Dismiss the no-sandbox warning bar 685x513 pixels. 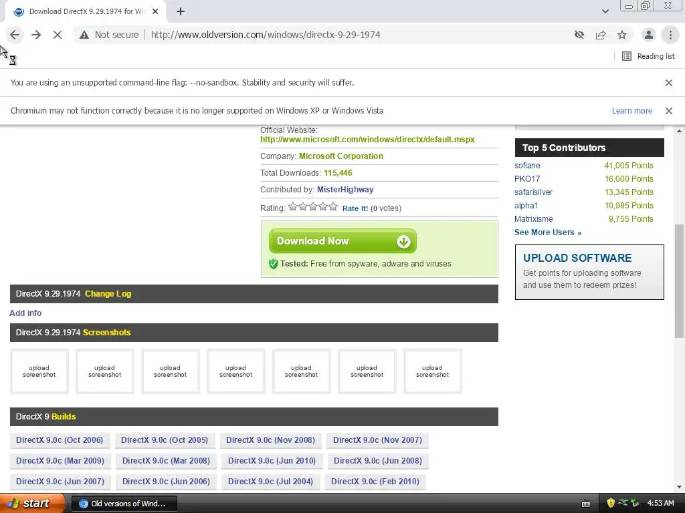coord(668,83)
